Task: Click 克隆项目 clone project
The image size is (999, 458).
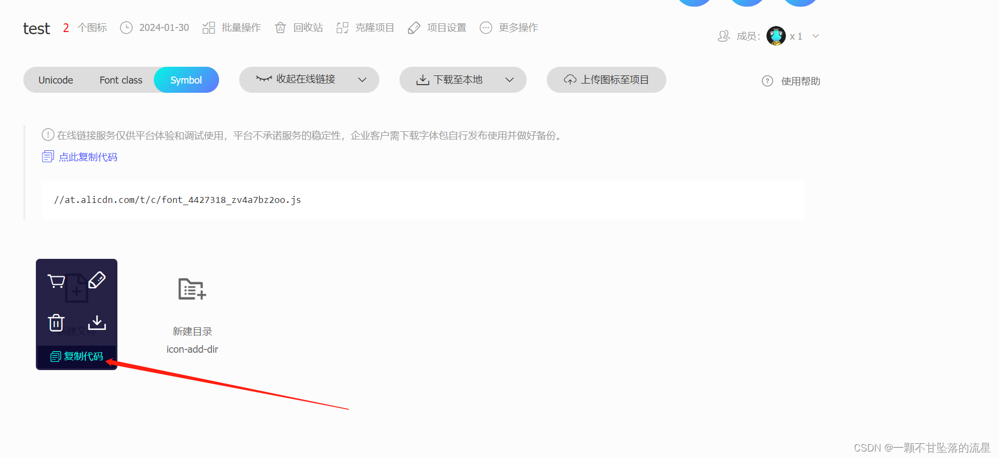Action: 366,28
